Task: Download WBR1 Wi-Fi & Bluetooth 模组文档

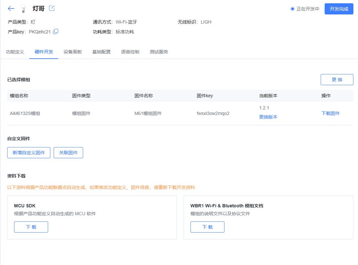Action: (x=207, y=227)
